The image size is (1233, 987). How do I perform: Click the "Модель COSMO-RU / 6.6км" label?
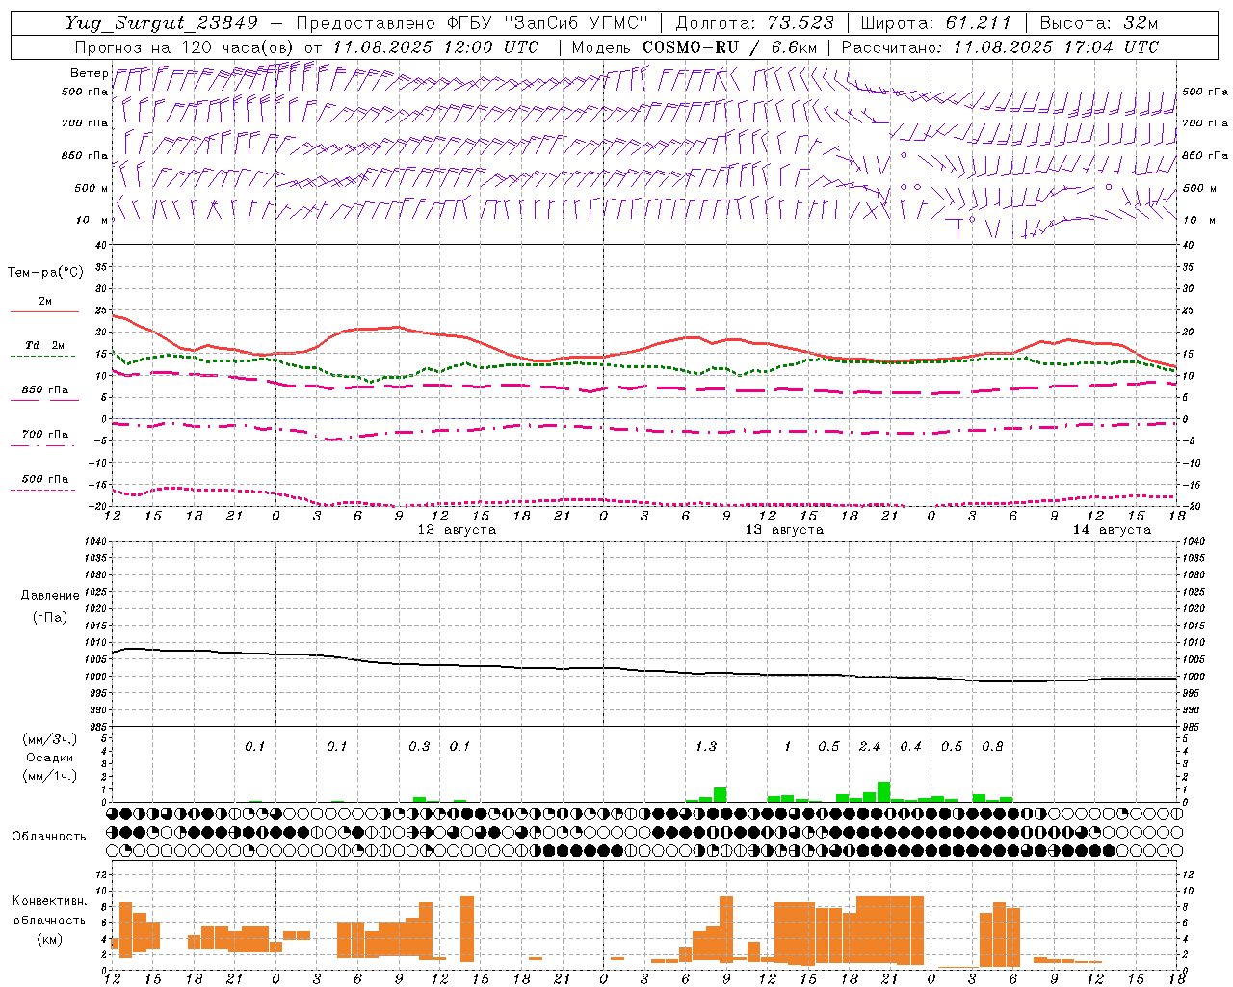[695, 47]
